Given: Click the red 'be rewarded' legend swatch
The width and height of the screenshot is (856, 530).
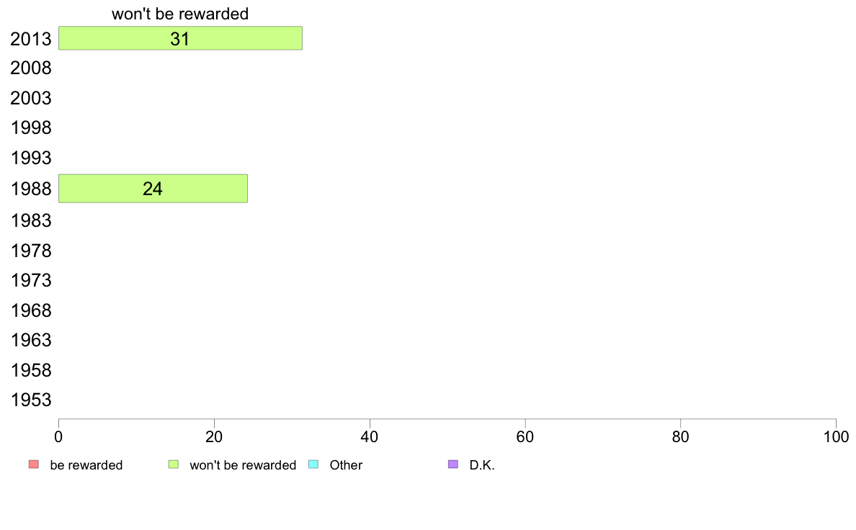Looking at the screenshot, I should [34, 464].
